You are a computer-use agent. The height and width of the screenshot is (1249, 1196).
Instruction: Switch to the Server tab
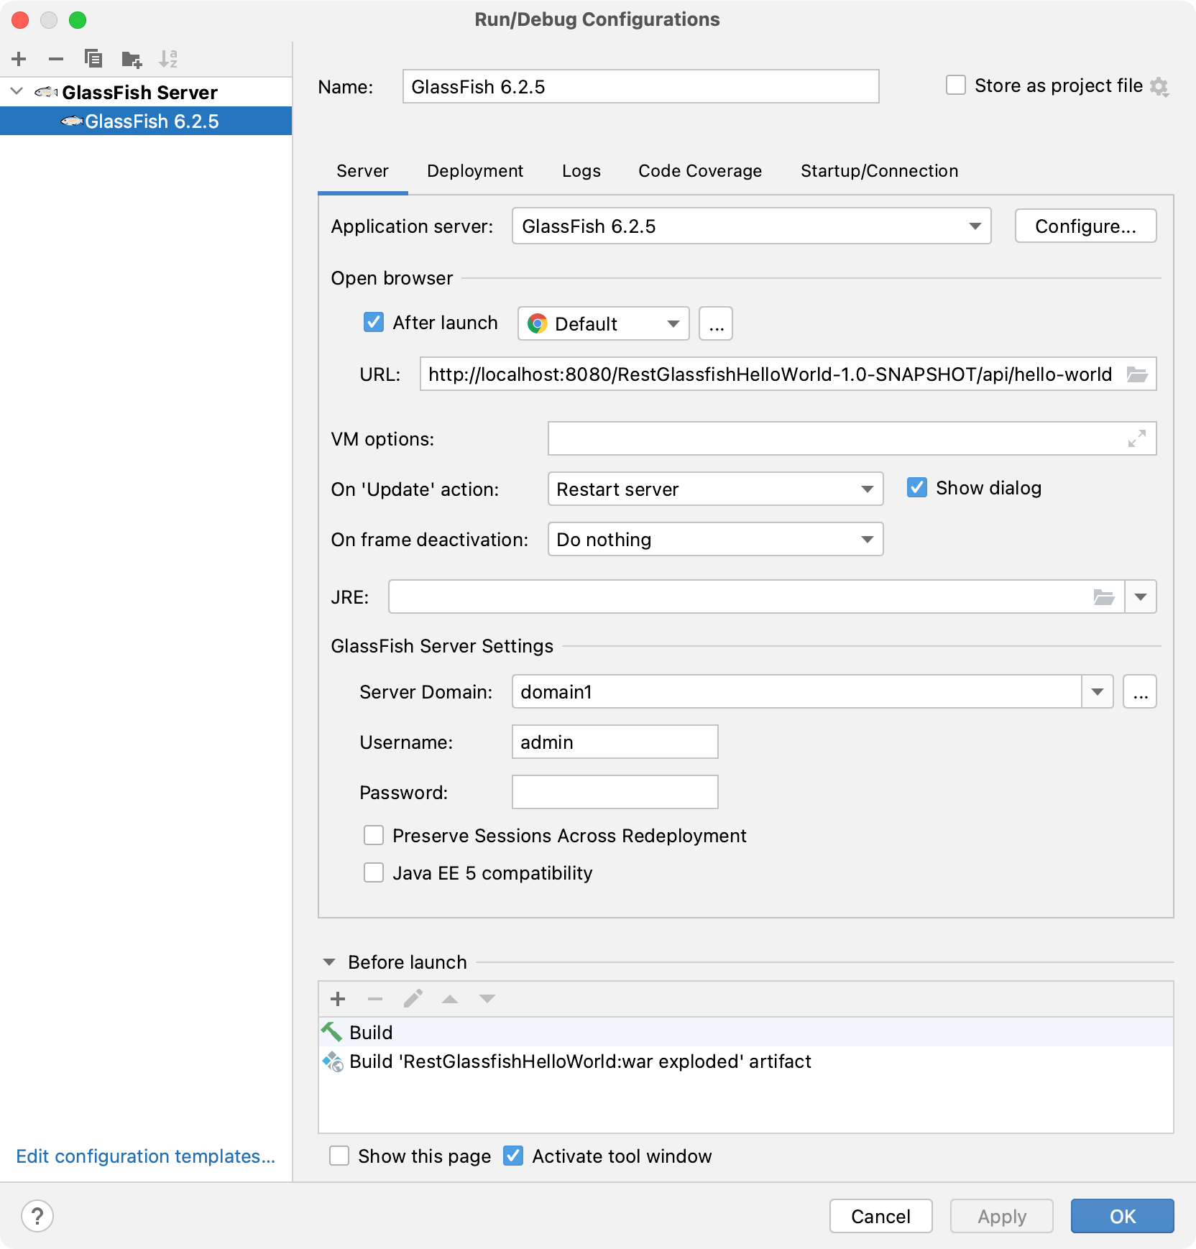[362, 171]
